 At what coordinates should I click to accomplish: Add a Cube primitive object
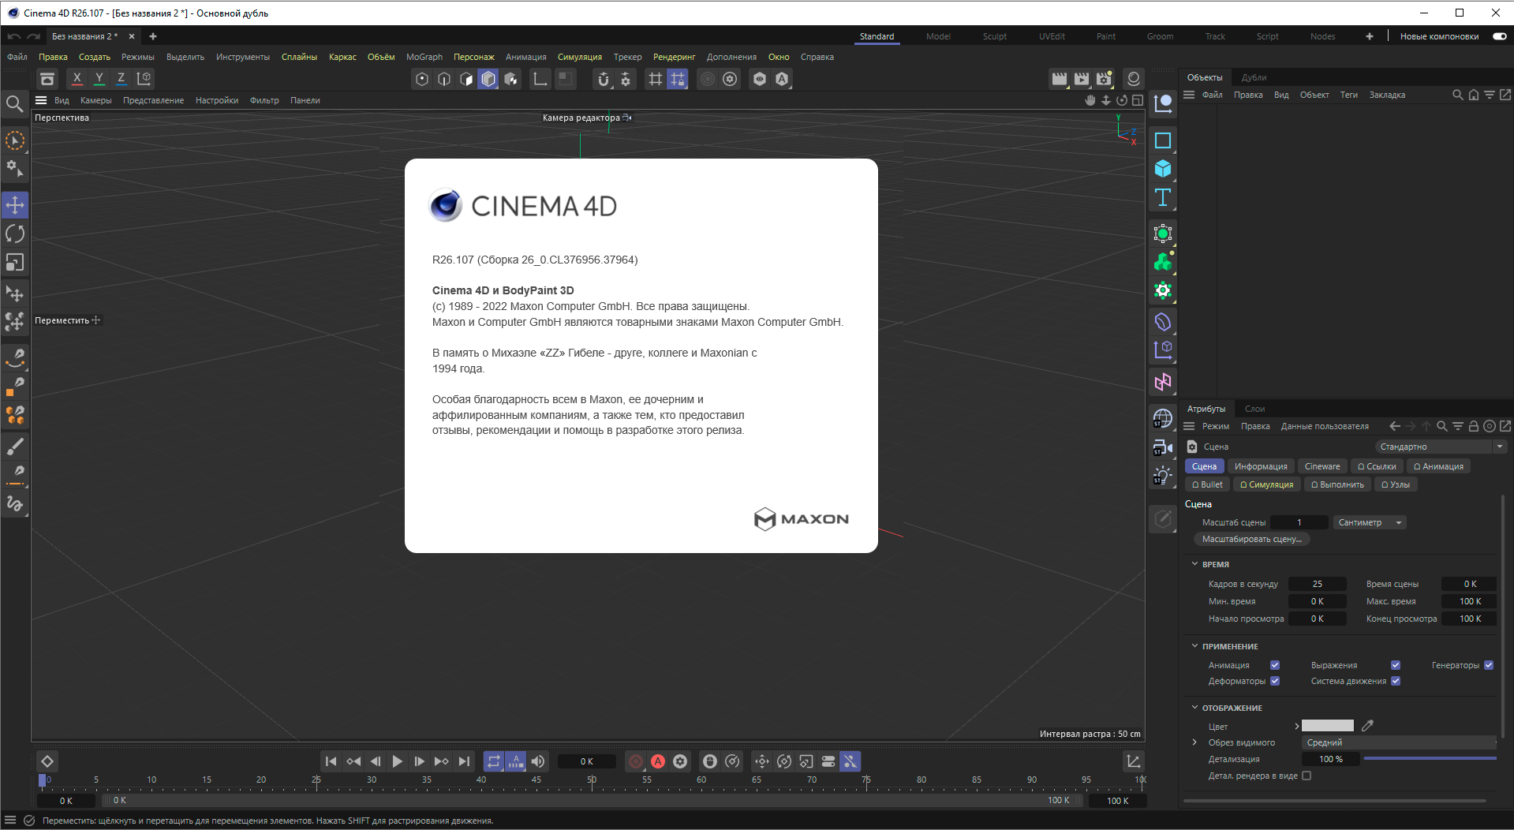[x=1163, y=169]
